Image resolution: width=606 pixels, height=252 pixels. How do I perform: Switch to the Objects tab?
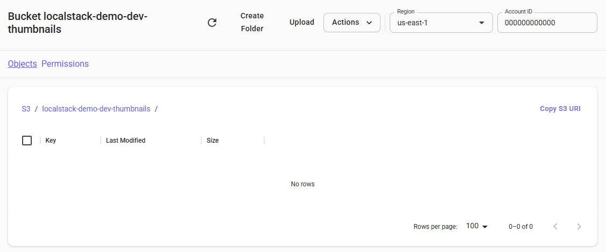click(x=23, y=64)
